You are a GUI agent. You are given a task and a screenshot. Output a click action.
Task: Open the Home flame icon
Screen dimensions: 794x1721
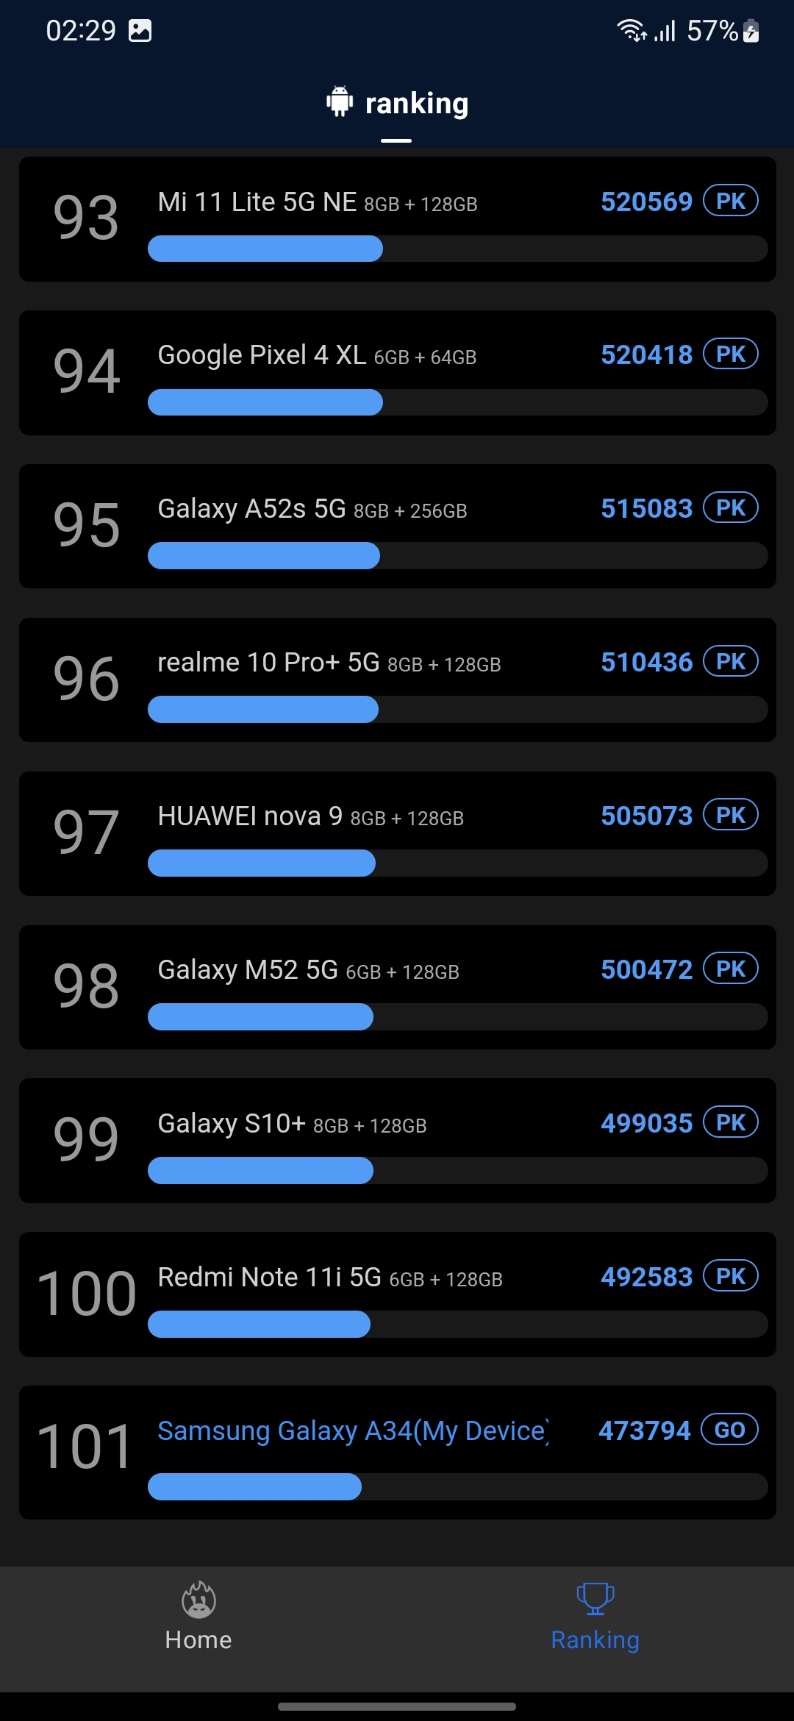[198, 1598]
